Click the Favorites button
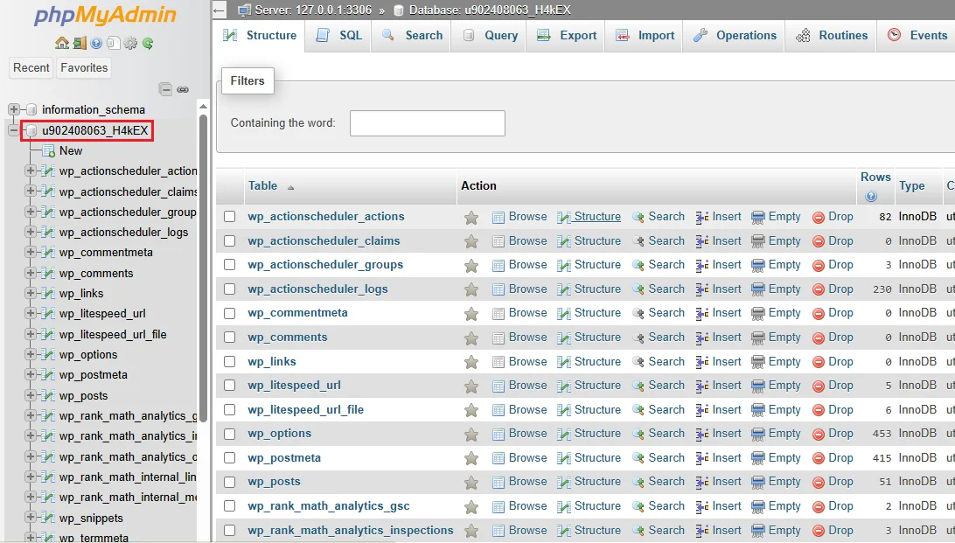 [84, 67]
